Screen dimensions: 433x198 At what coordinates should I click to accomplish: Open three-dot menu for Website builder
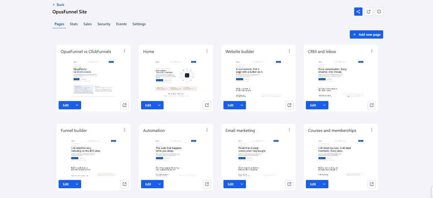coord(289,51)
